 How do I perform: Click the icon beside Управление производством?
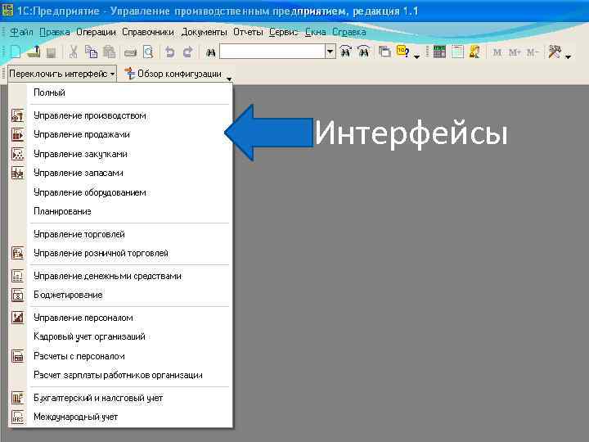coord(18,115)
